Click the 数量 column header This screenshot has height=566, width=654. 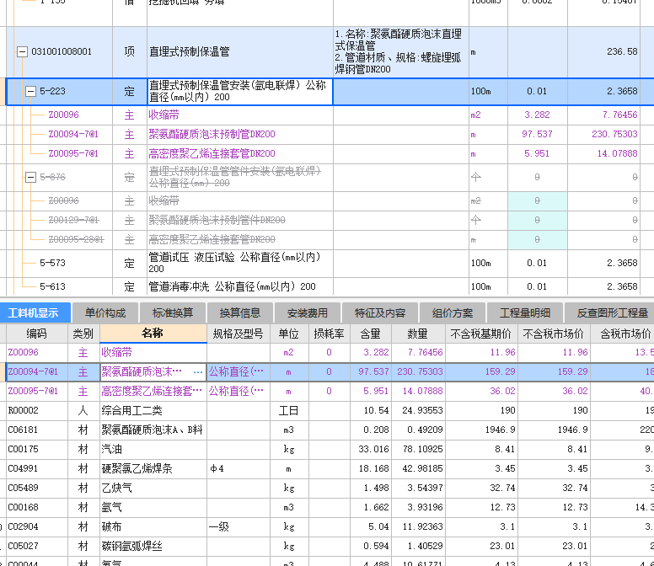[x=418, y=334]
